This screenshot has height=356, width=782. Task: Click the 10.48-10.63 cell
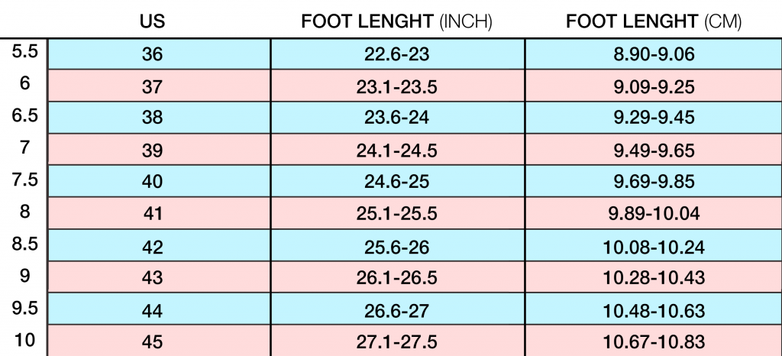[653, 310]
